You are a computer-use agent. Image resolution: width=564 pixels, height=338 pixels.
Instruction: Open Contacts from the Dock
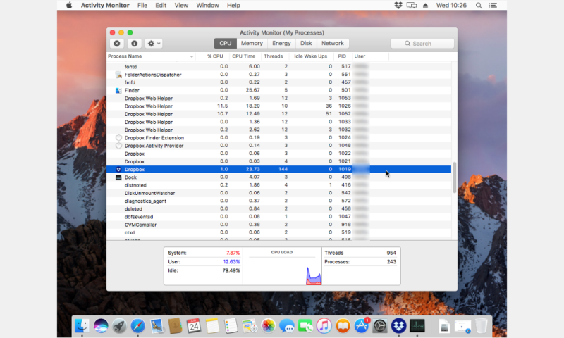click(x=175, y=326)
